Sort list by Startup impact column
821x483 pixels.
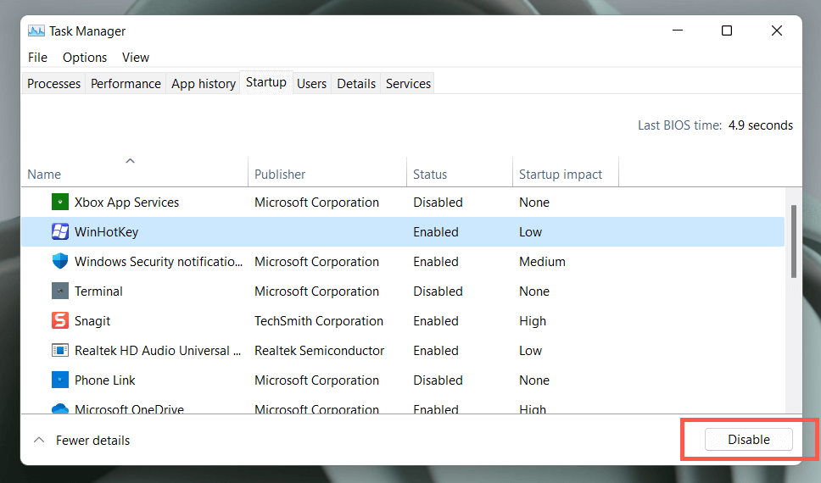(561, 175)
